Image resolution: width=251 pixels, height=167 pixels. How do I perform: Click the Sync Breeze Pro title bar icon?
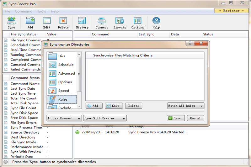pos(5,4)
